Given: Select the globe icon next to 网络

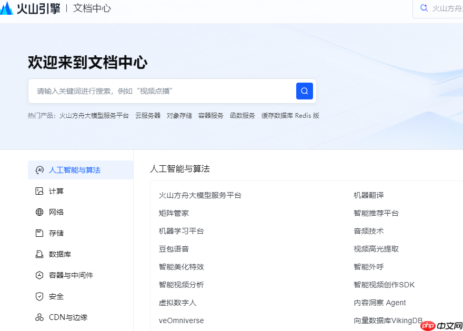Looking at the screenshot, I should (39, 212).
